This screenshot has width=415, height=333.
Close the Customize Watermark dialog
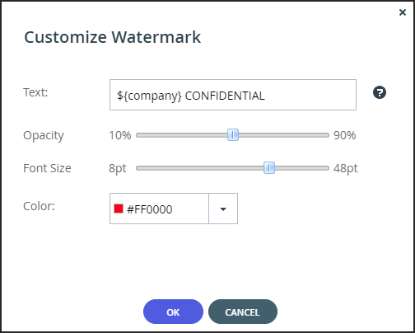[403, 12]
